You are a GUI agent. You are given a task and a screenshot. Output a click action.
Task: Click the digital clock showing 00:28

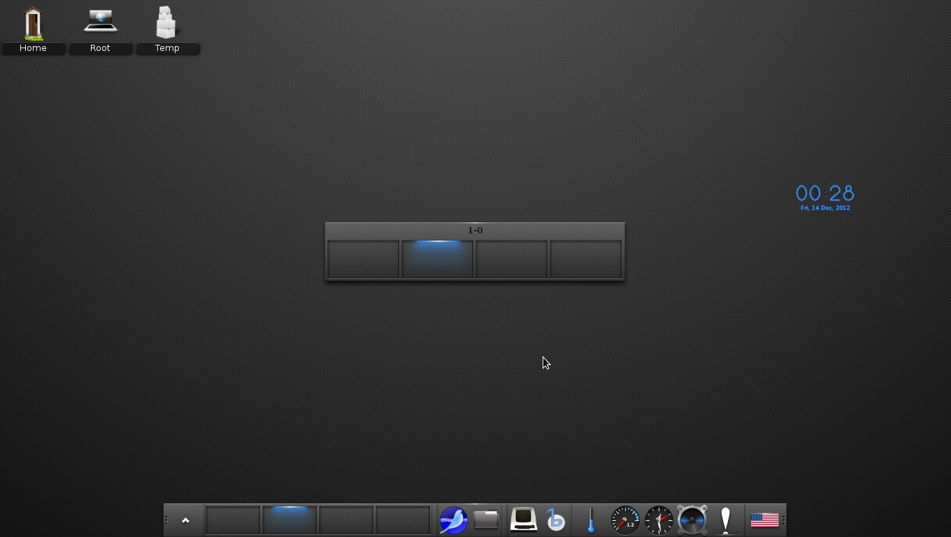click(824, 194)
